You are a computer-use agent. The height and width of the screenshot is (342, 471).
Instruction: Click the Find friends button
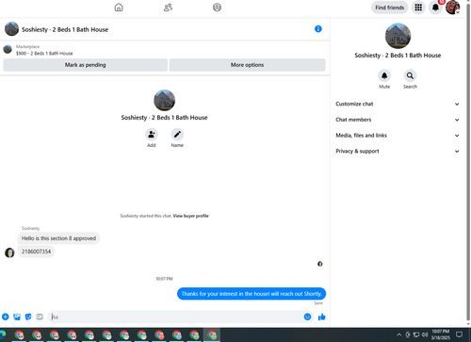[389, 8]
